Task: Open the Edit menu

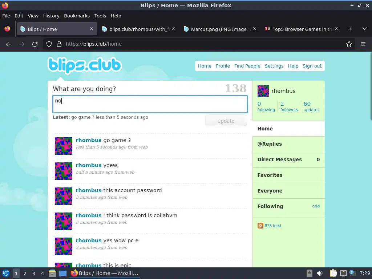Action: pyautogui.click(x=19, y=16)
